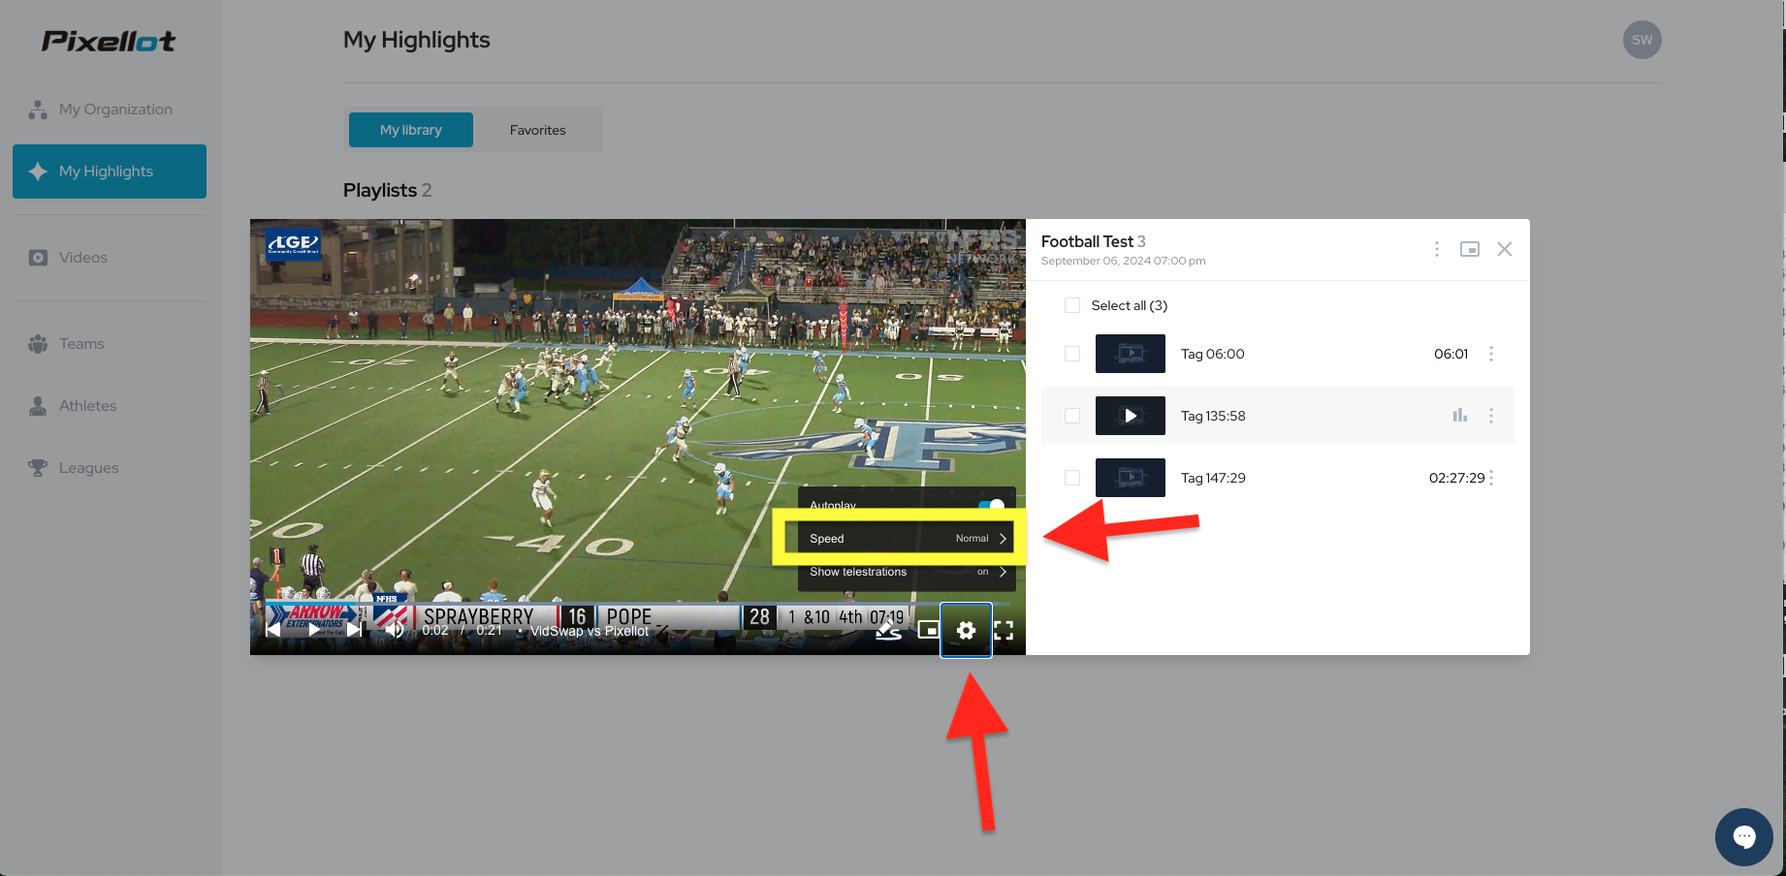
Task: Open the Leagues page
Action: (110, 468)
